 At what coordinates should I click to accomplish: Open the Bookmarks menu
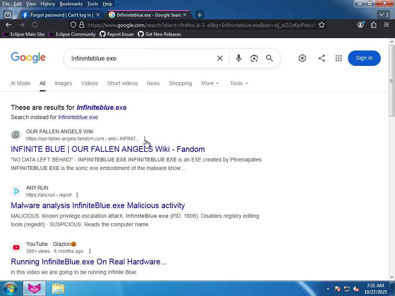pos(71,4)
